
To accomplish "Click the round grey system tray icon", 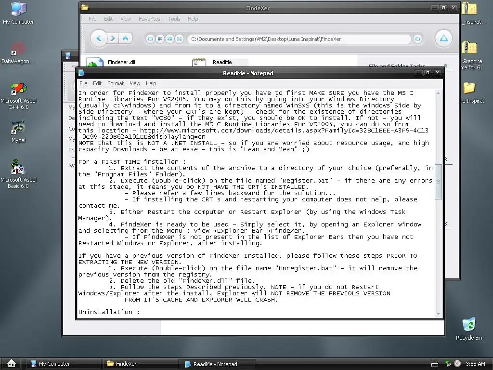I will 457,363.
